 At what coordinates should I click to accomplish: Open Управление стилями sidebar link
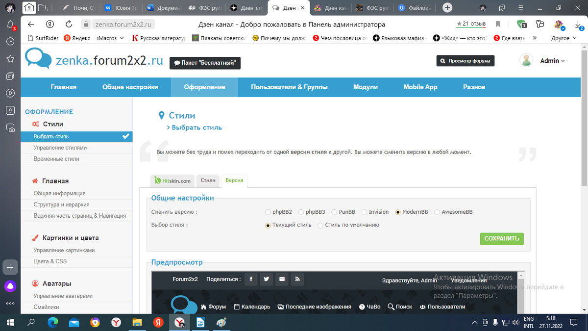tap(60, 148)
